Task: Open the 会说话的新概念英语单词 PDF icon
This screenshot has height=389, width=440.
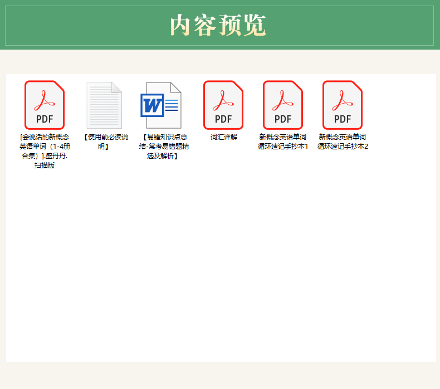Action: tap(45, 105)
